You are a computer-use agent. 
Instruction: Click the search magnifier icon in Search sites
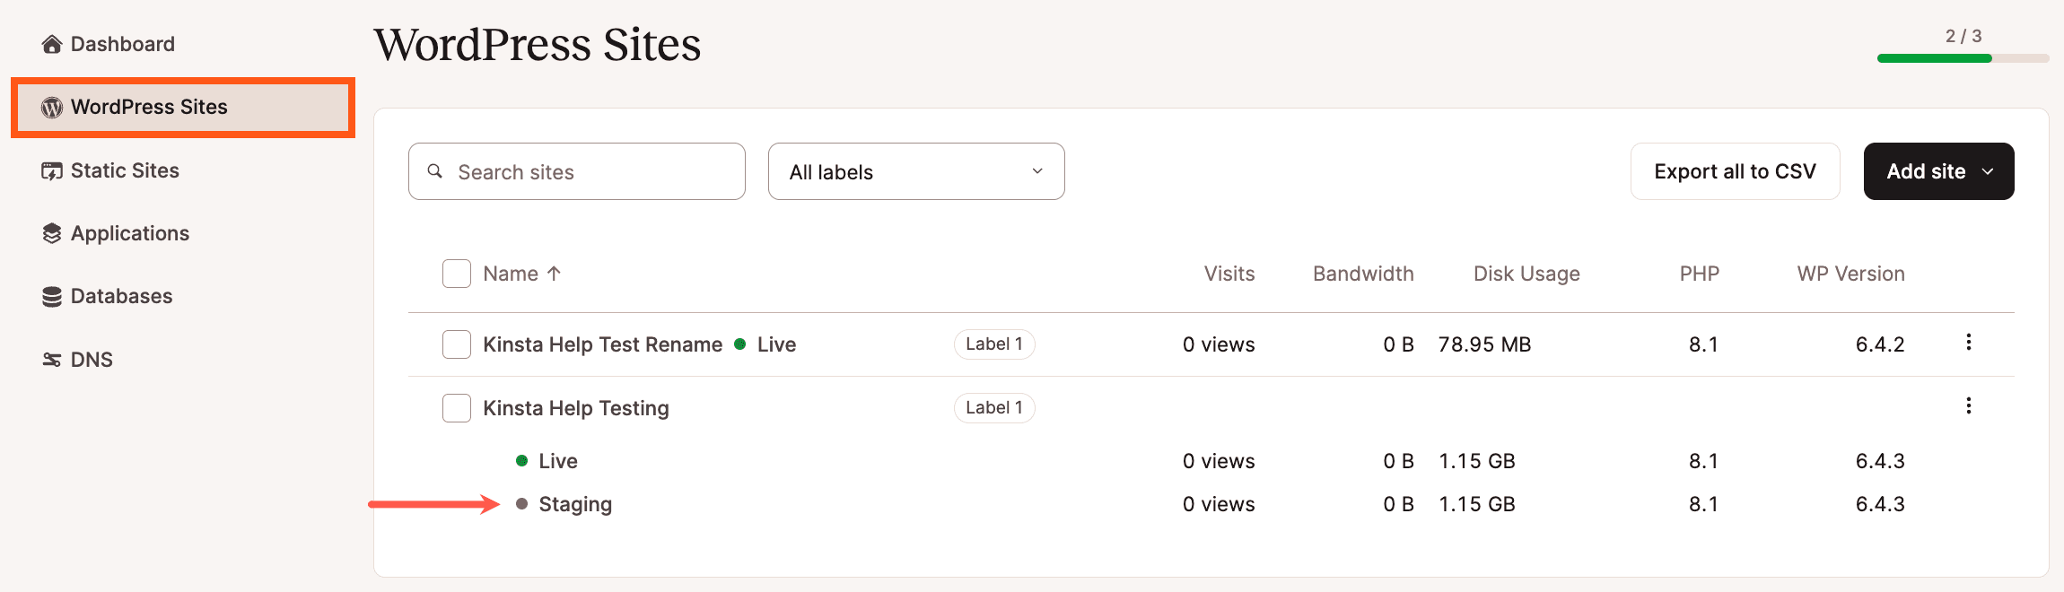pyautogui.click(x=436, y=170)
